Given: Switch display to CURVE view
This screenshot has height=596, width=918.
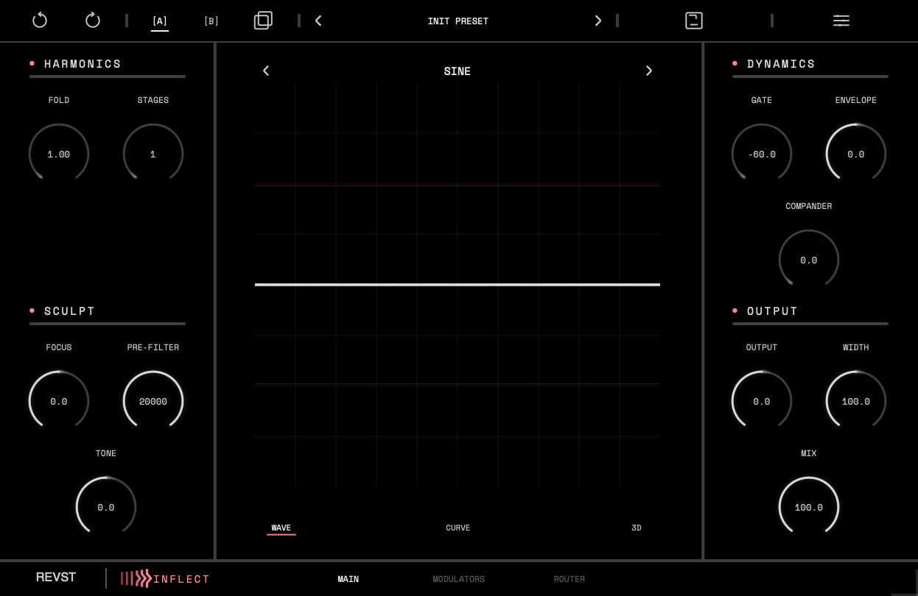Looking at the screenshot, I should pos(458,528).
